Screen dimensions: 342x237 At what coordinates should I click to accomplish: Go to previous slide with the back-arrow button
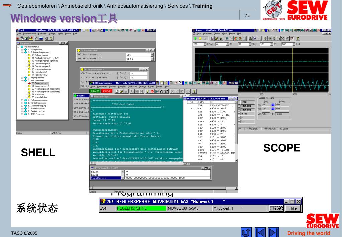260,232
